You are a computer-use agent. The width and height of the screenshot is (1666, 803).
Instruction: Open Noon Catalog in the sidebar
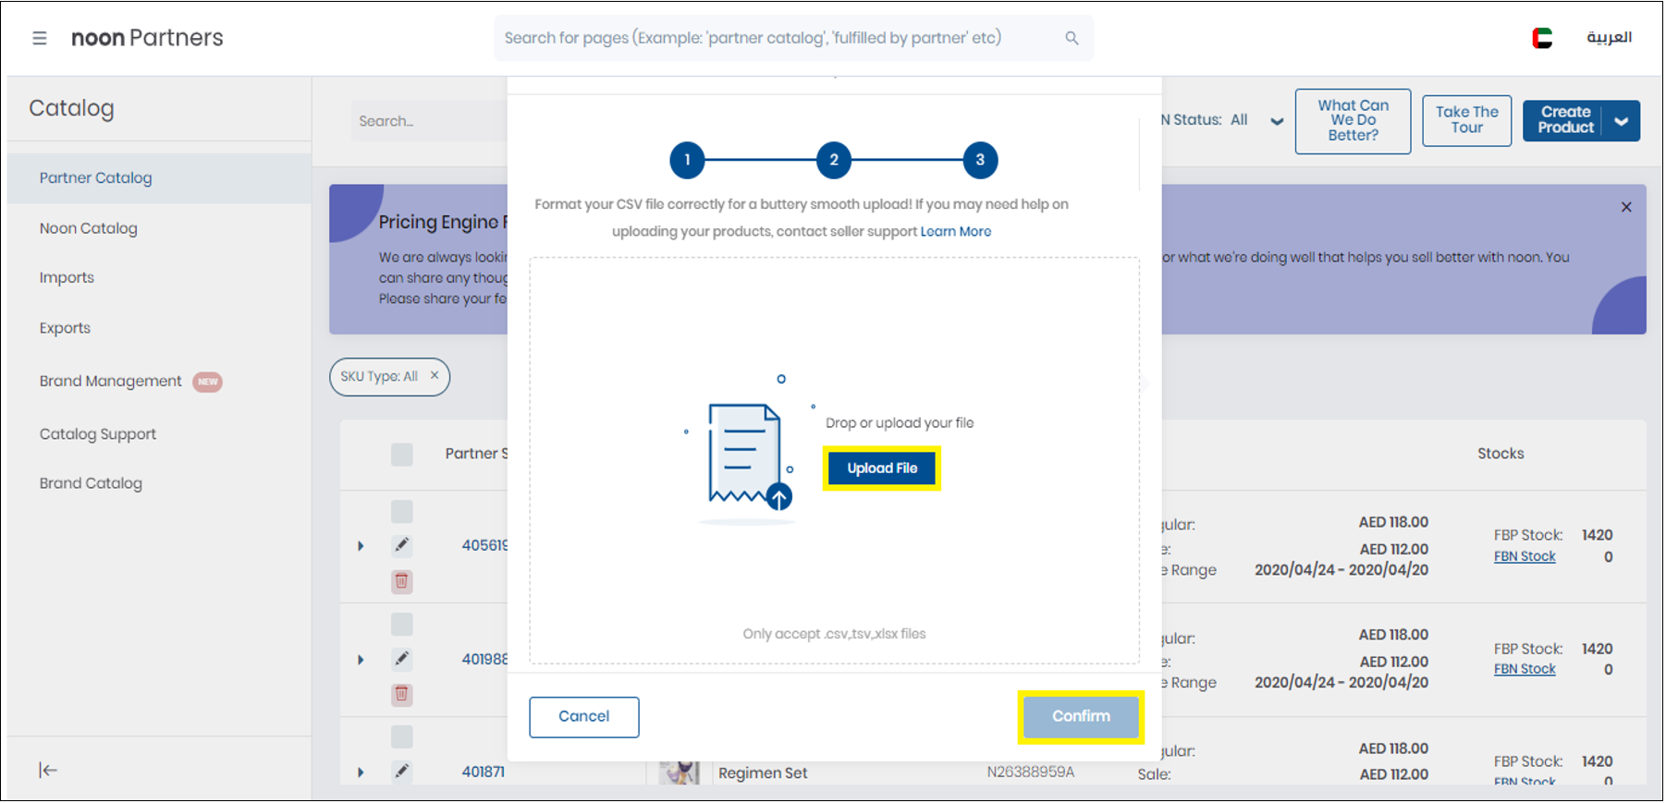(89, 228)
